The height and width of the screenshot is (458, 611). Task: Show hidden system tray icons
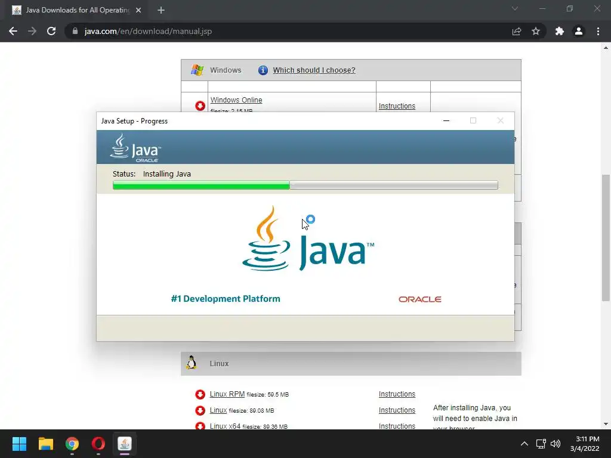524,444
